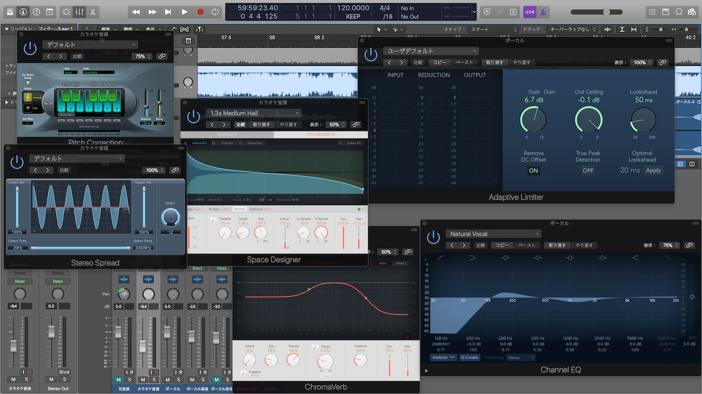Bypass Adaptive Limiter with its power button
This screenshot has width=702, height=394.
[x=371, y=55]
